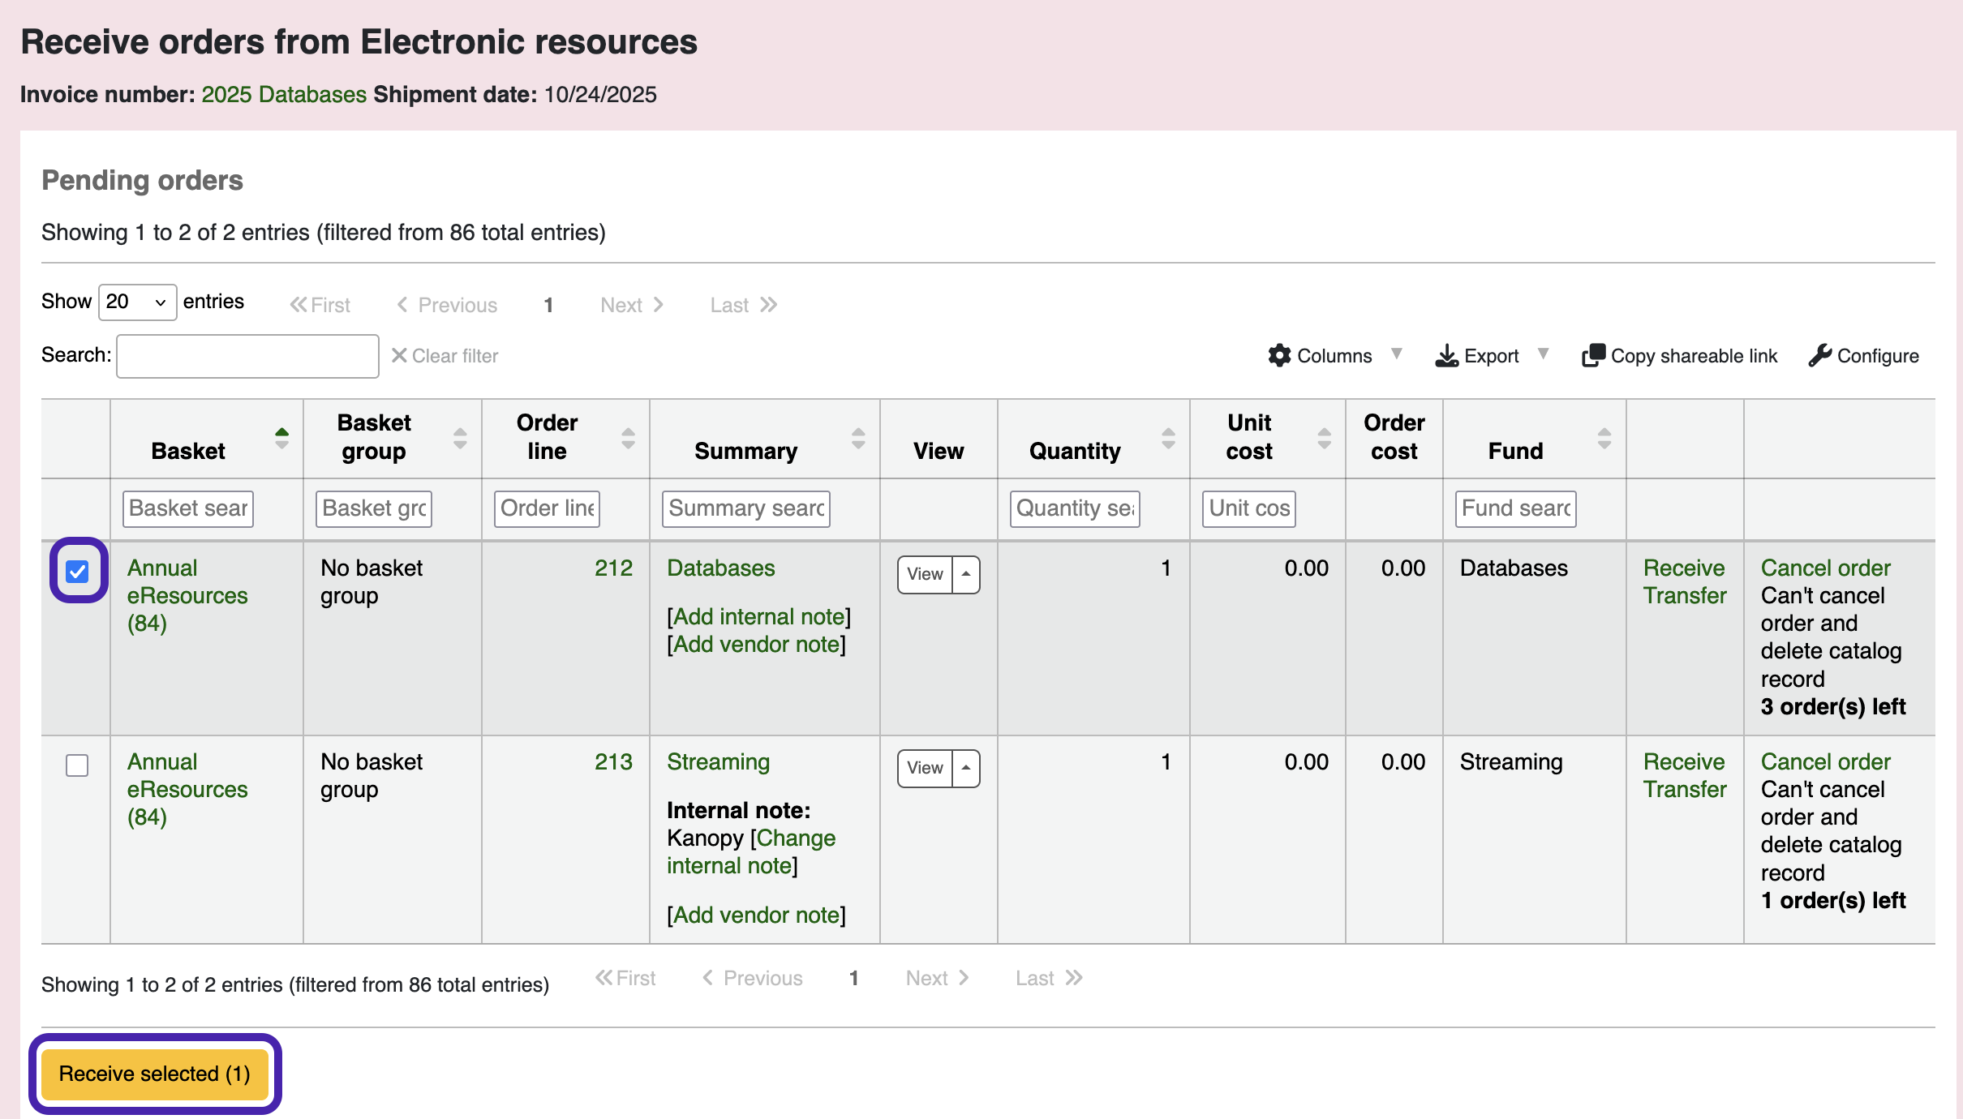Screen dimensions: 1963x1119
Task: Open the Show entries count dropdown
Action: 136,302
